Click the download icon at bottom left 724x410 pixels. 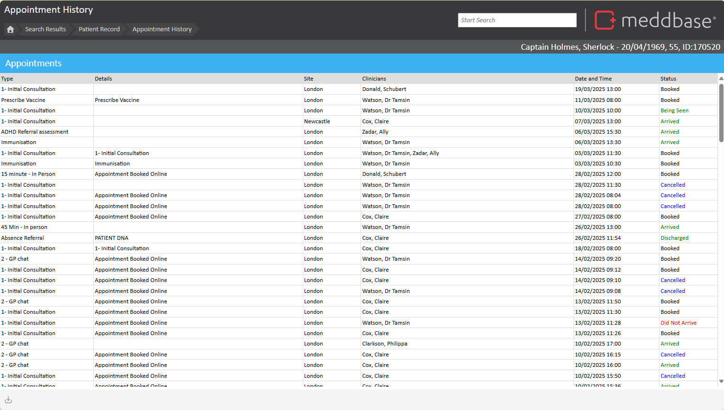(9, 400)
